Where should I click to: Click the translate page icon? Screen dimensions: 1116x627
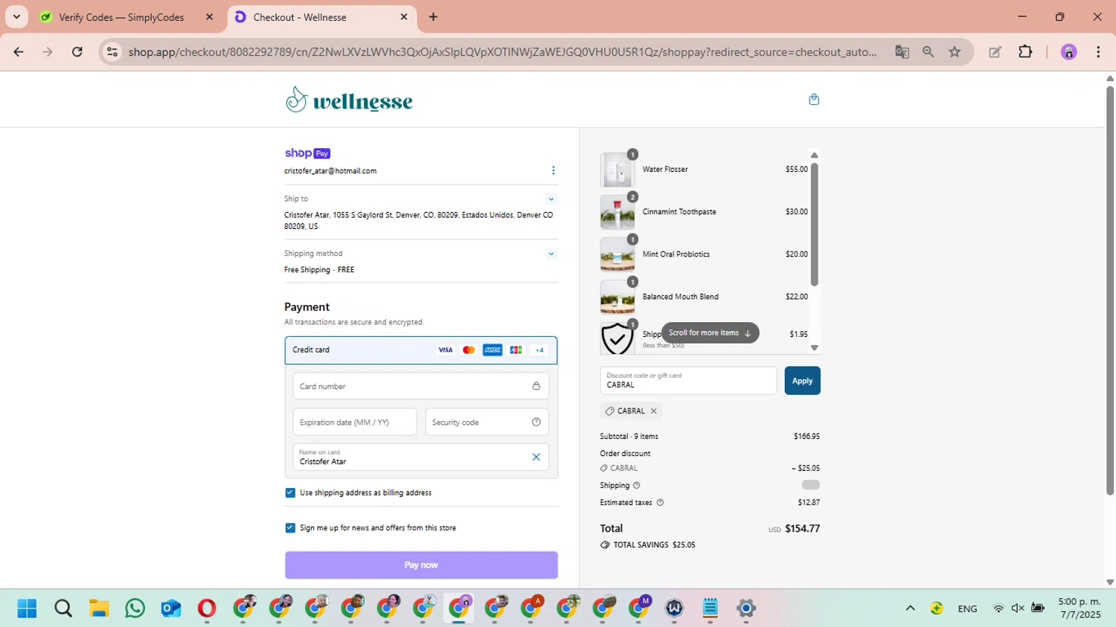point(902,51)
